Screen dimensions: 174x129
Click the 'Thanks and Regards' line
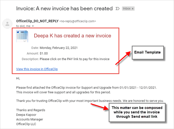click(31, 110)
